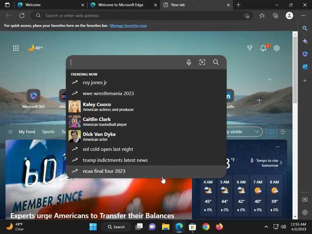Select Caitlin Clark suggestion
The image size is (312, 234).
click(146, 121)
